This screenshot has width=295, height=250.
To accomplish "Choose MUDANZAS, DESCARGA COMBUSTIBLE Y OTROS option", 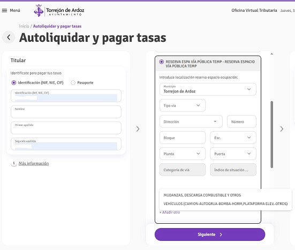I will 202,195.
